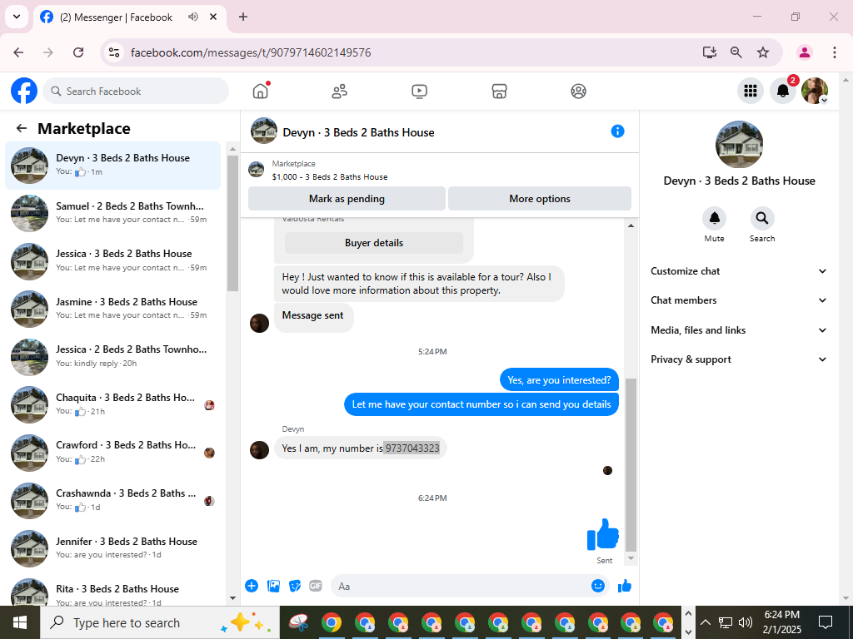Open more actions with the plus icon

point(252,586)
